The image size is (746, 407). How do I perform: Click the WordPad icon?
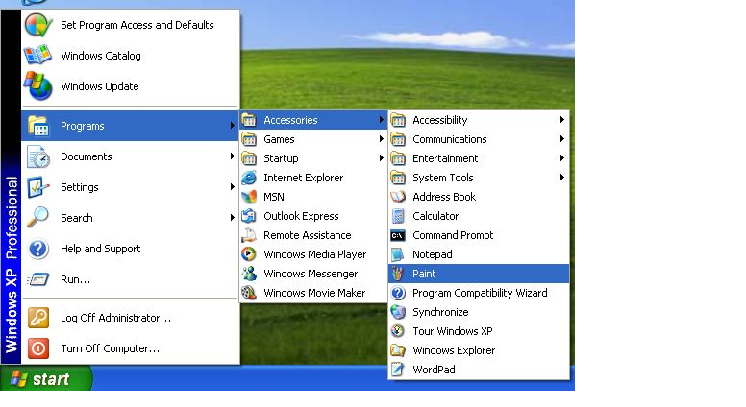(x=398, y=369)
